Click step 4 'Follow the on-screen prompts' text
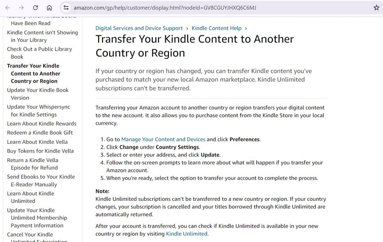Image resolution: width=383 pixels, height=242 pixels. click(x=214, y=166)
